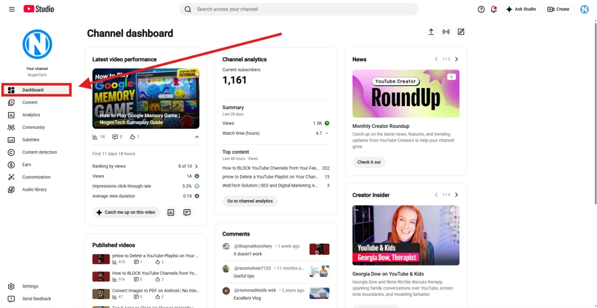Click the Check it out button
The height and width of the screenshot is (308, 597).
[x=369, y=162]
